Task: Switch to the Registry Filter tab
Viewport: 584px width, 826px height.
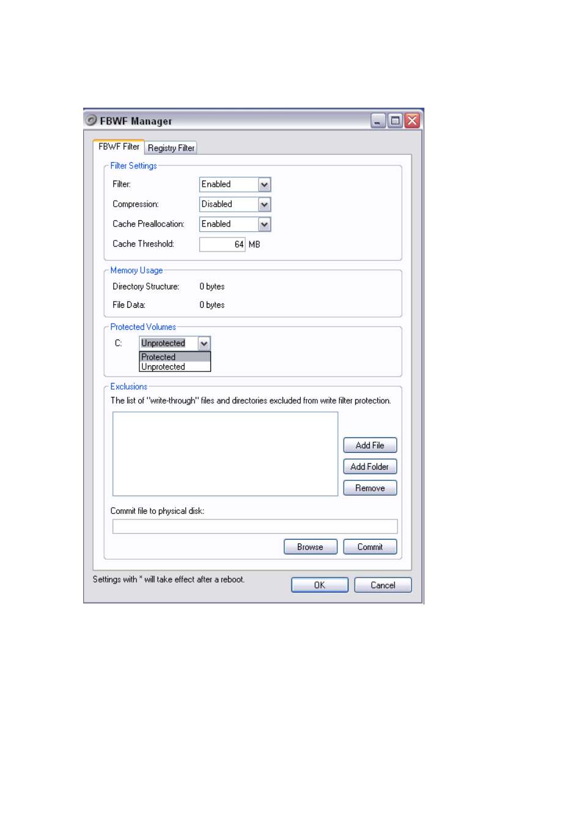Action: (x=171, y=148)
